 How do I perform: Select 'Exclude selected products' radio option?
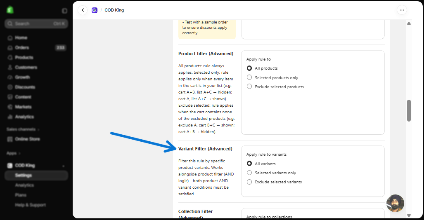point(249,87)
